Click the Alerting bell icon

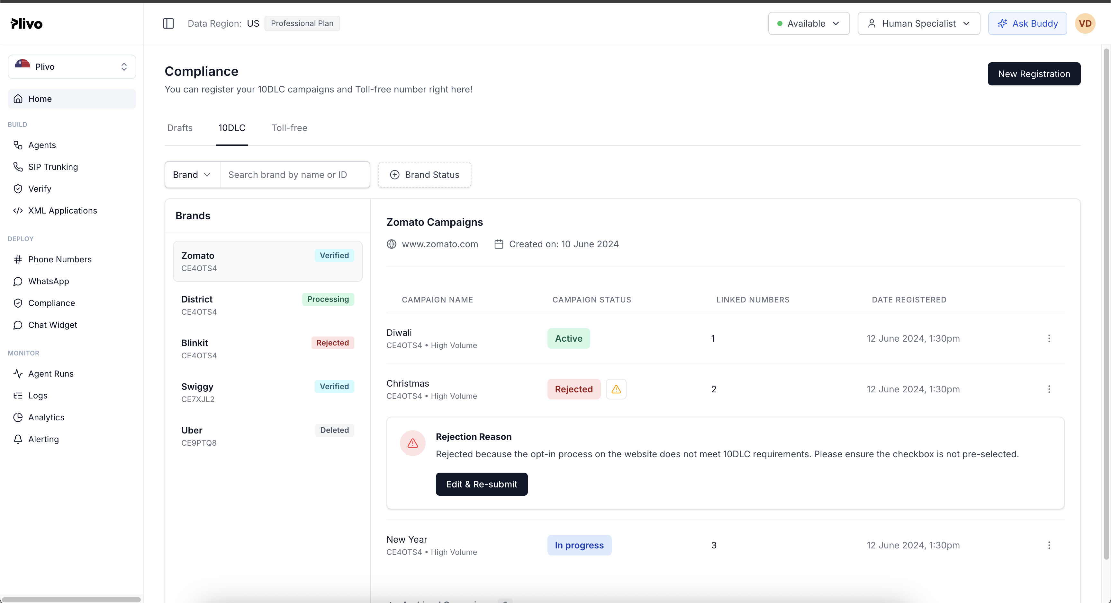18,439
